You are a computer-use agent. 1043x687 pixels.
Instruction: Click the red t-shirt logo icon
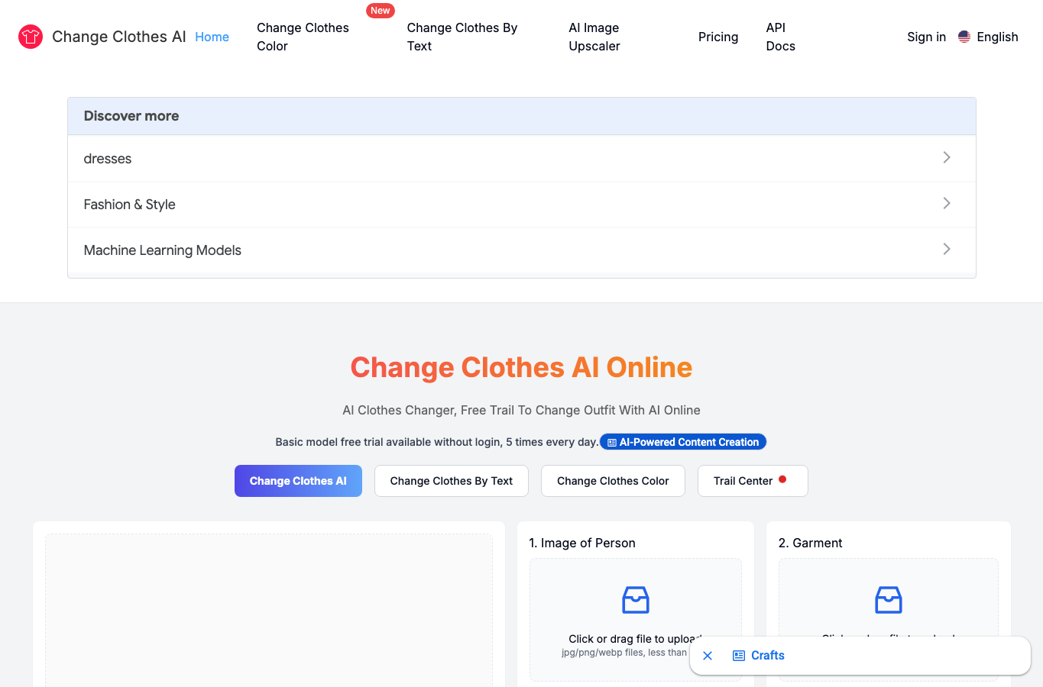tap(31, 37)
